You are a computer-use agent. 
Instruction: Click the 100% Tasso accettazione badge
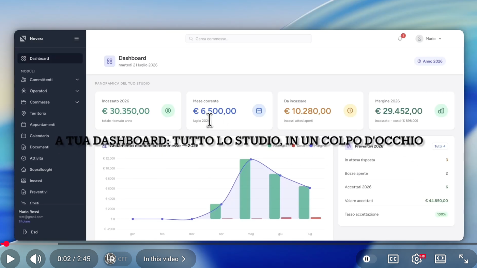click(x=442, y=214)
